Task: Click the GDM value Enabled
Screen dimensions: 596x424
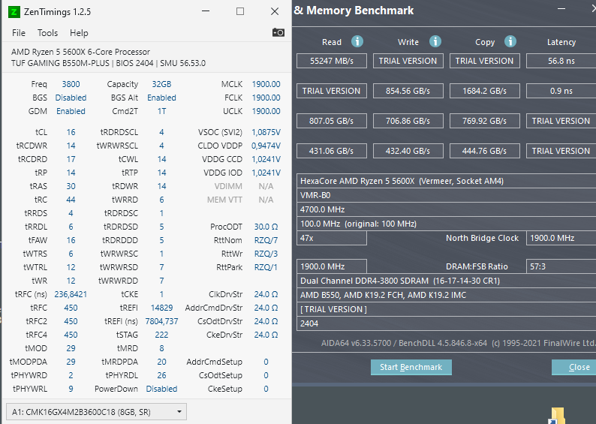Action: (71, 111)
